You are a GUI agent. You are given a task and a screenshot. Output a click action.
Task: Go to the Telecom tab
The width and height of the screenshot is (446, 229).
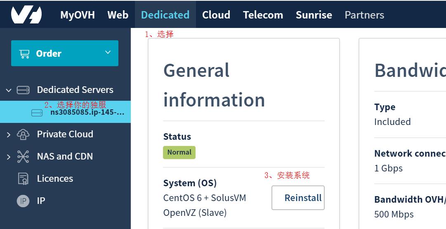(263, 15)
